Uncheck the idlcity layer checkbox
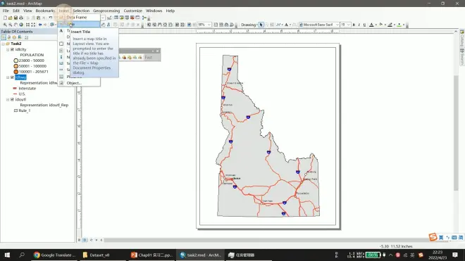 [x=12, y=49]
